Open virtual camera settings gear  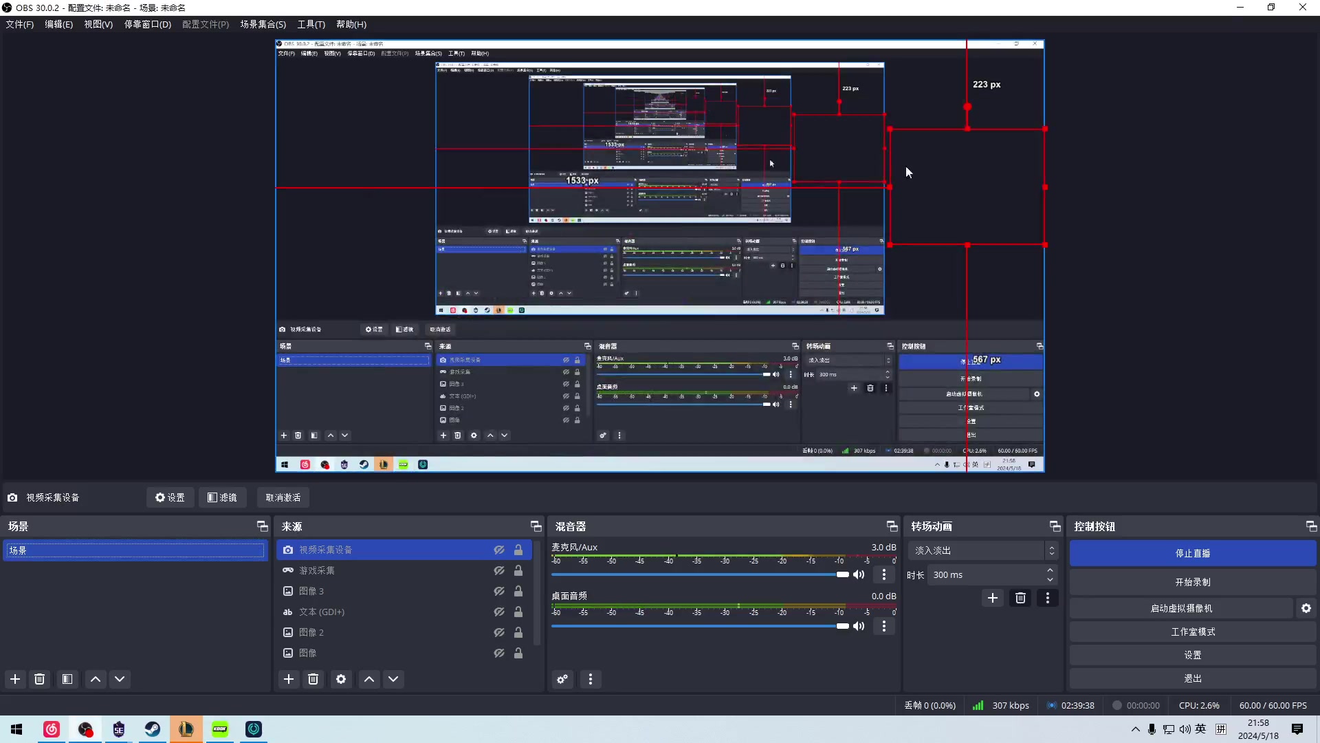pyautogui.click(x=1306, y=608)
